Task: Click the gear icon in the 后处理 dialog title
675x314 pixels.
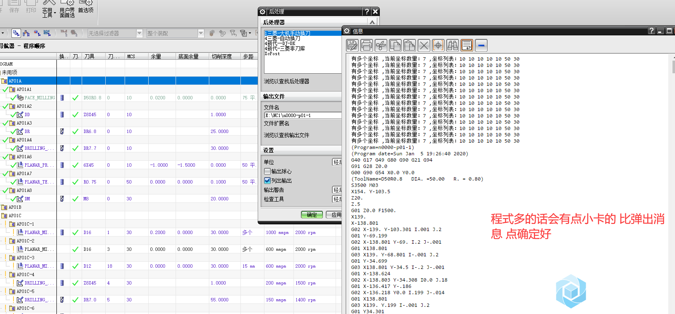Action: pyautogui.click(x=263, y=12)
